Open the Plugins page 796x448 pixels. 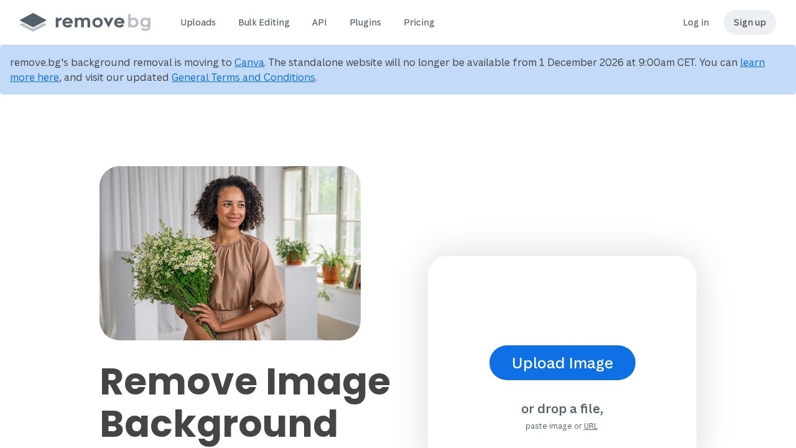click(365, 22)
